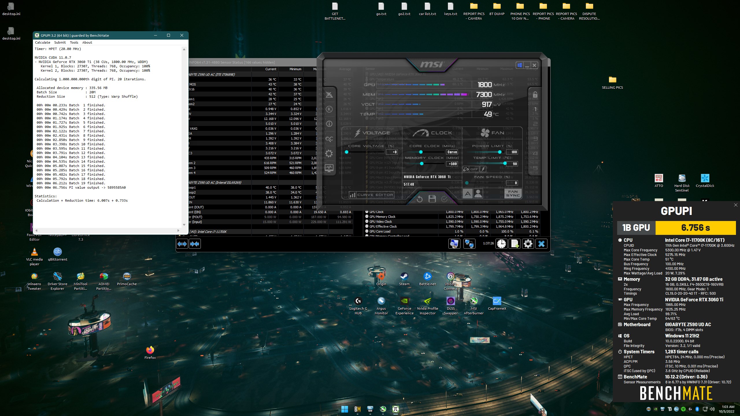The width and height of the screenshot is (740, 416).
Task: Click the Afterburner information icon
Action: coord(329,124)
